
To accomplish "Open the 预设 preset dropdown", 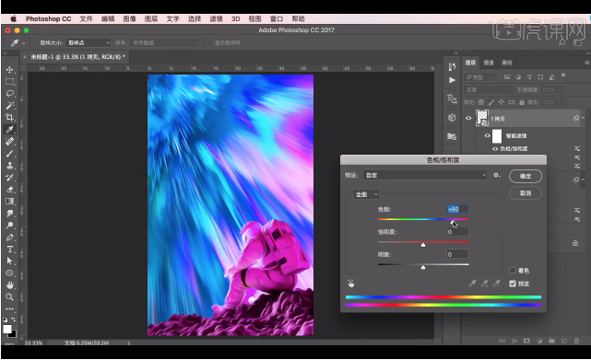I will click(x=425, y=175).
